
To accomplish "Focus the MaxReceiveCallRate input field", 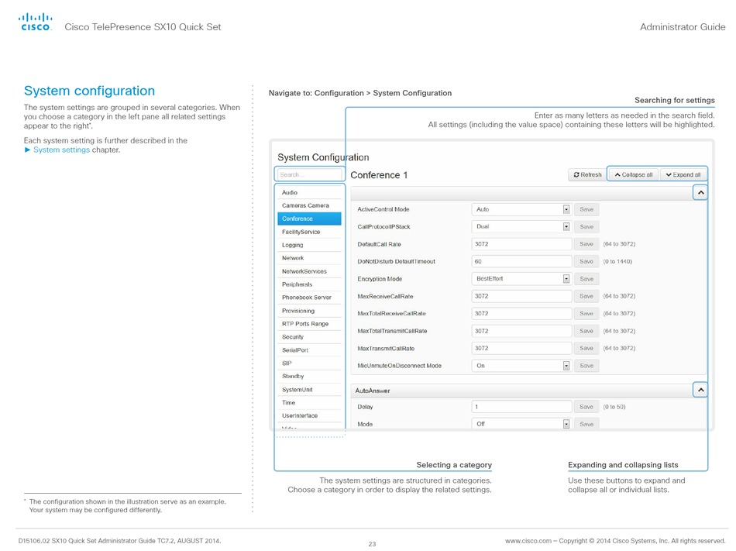I will (x=521, y=296).
